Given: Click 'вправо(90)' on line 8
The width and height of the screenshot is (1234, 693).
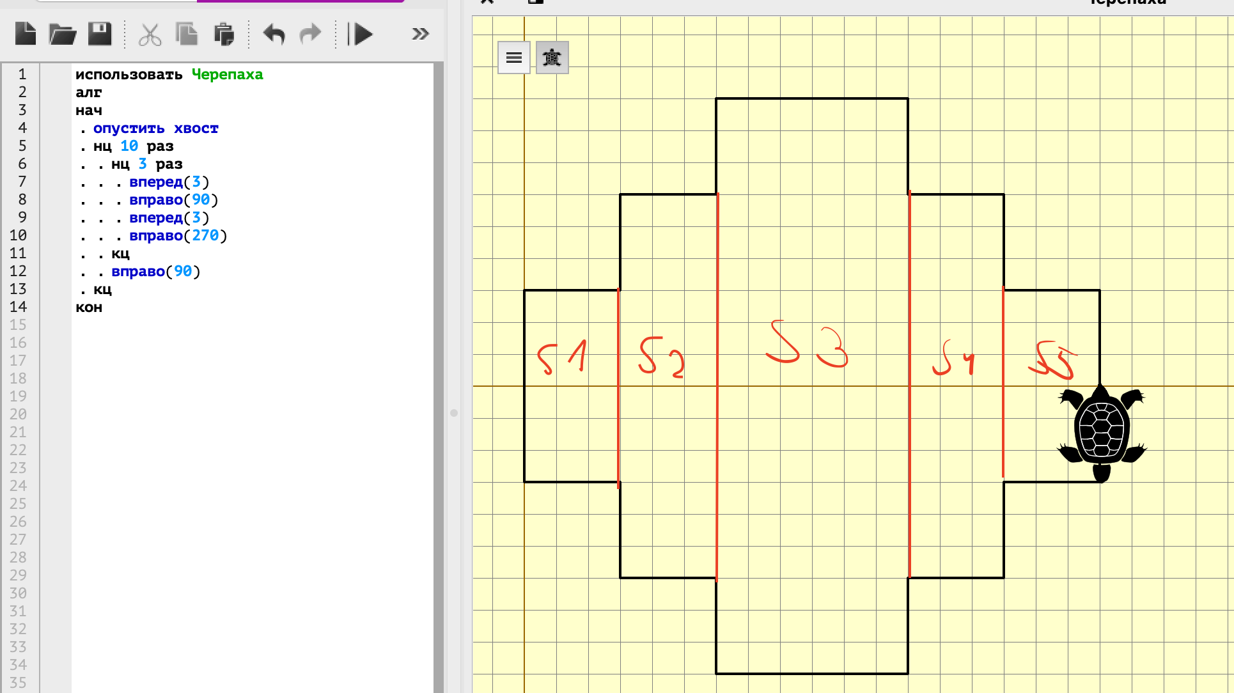Looking at the screenshot, I should (173, 200).
